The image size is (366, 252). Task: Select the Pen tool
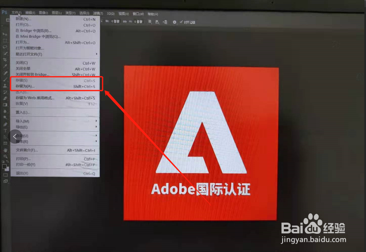click(x=5, y=124)
